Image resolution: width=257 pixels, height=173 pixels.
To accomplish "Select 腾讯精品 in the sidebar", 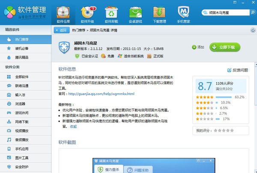I will coord(26,57).
